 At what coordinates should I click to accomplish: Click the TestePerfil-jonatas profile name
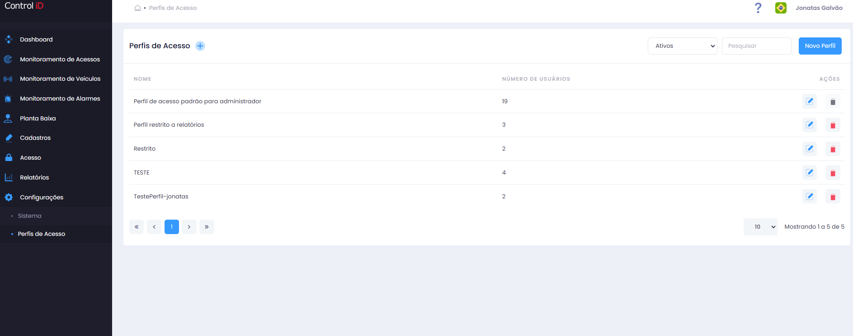(x=161, y=197)
